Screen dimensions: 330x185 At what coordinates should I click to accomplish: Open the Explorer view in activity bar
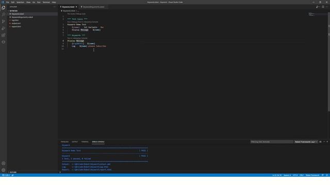(4, 8)
